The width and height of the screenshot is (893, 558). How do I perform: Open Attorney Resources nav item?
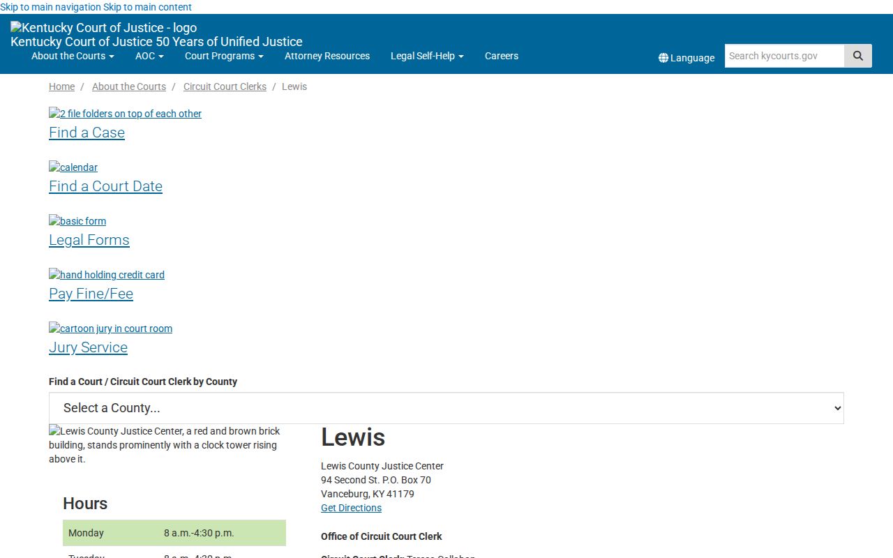(x=327, y=56)
